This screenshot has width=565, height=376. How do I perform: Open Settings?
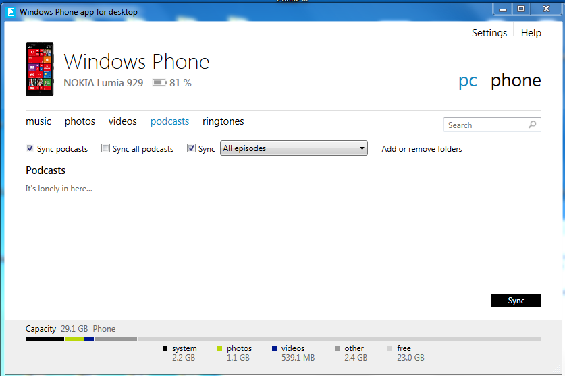pos(489,33)
